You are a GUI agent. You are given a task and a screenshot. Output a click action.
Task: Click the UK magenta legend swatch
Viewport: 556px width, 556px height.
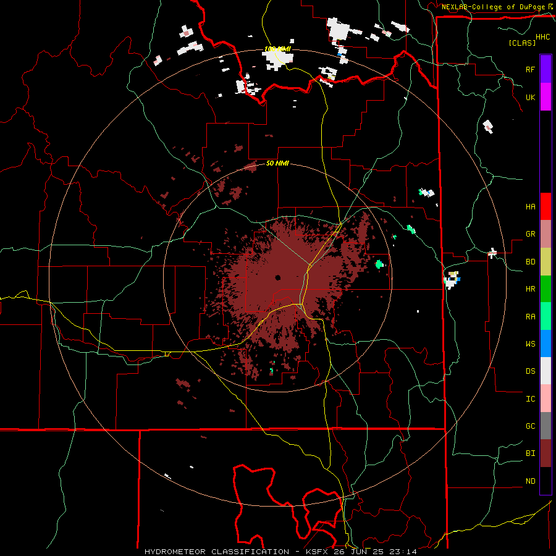coord(545,97)
